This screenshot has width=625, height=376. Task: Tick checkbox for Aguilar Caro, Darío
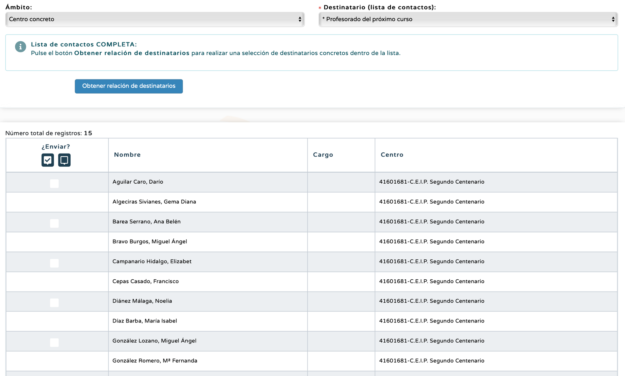(x=54, y=183)
